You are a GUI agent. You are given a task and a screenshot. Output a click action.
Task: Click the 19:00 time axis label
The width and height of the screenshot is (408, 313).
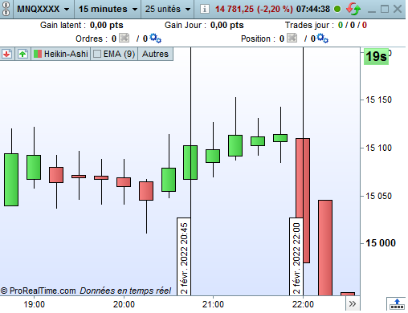pos(34,304)
